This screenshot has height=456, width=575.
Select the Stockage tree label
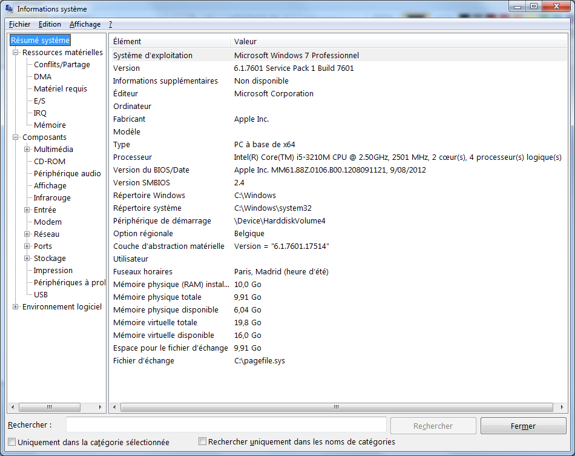pos(50,258)
